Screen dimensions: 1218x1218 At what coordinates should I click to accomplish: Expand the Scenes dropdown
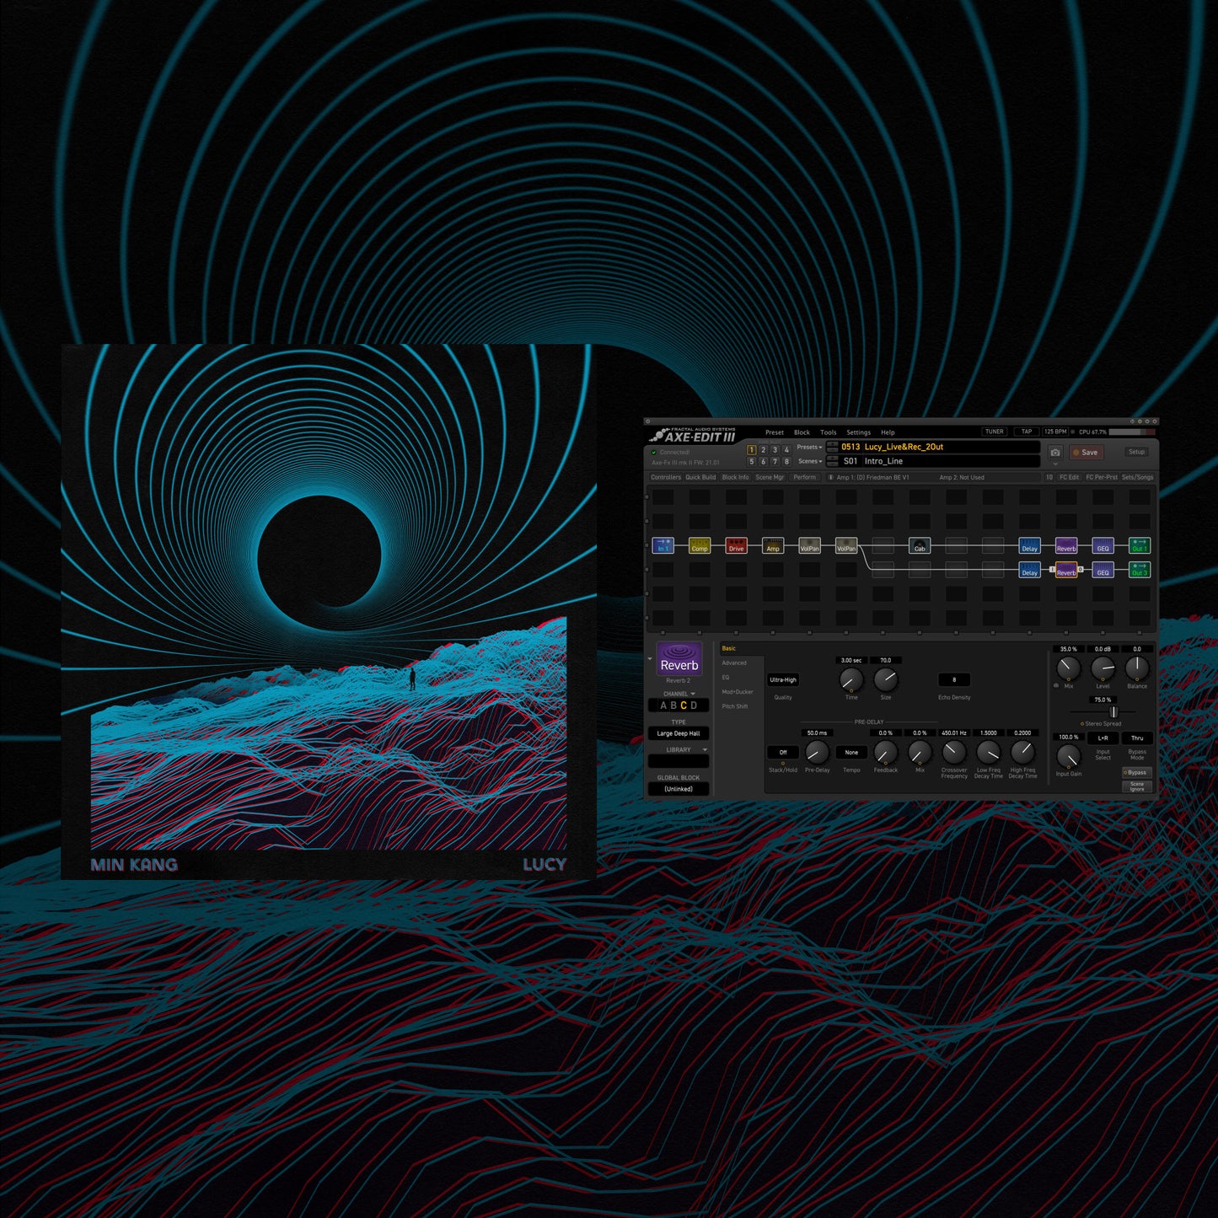pyautogui.click(x=808, y=461)
